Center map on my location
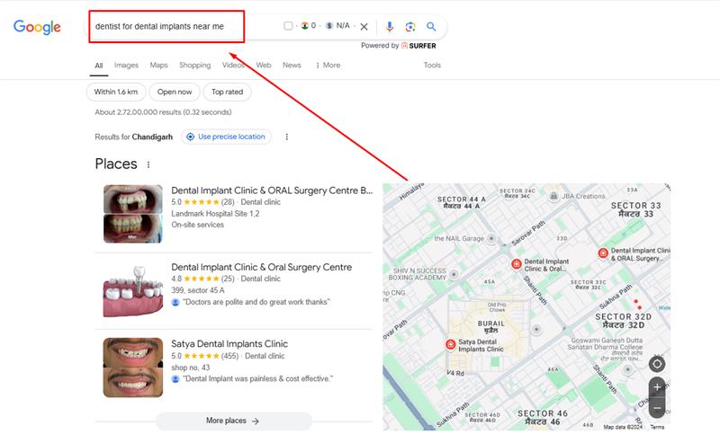The height and width of the screenshot is (434, 720). (657, 364)
